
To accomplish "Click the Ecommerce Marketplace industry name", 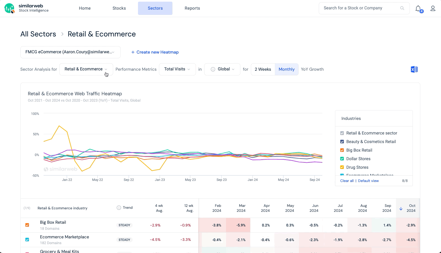I will (65, 237).
